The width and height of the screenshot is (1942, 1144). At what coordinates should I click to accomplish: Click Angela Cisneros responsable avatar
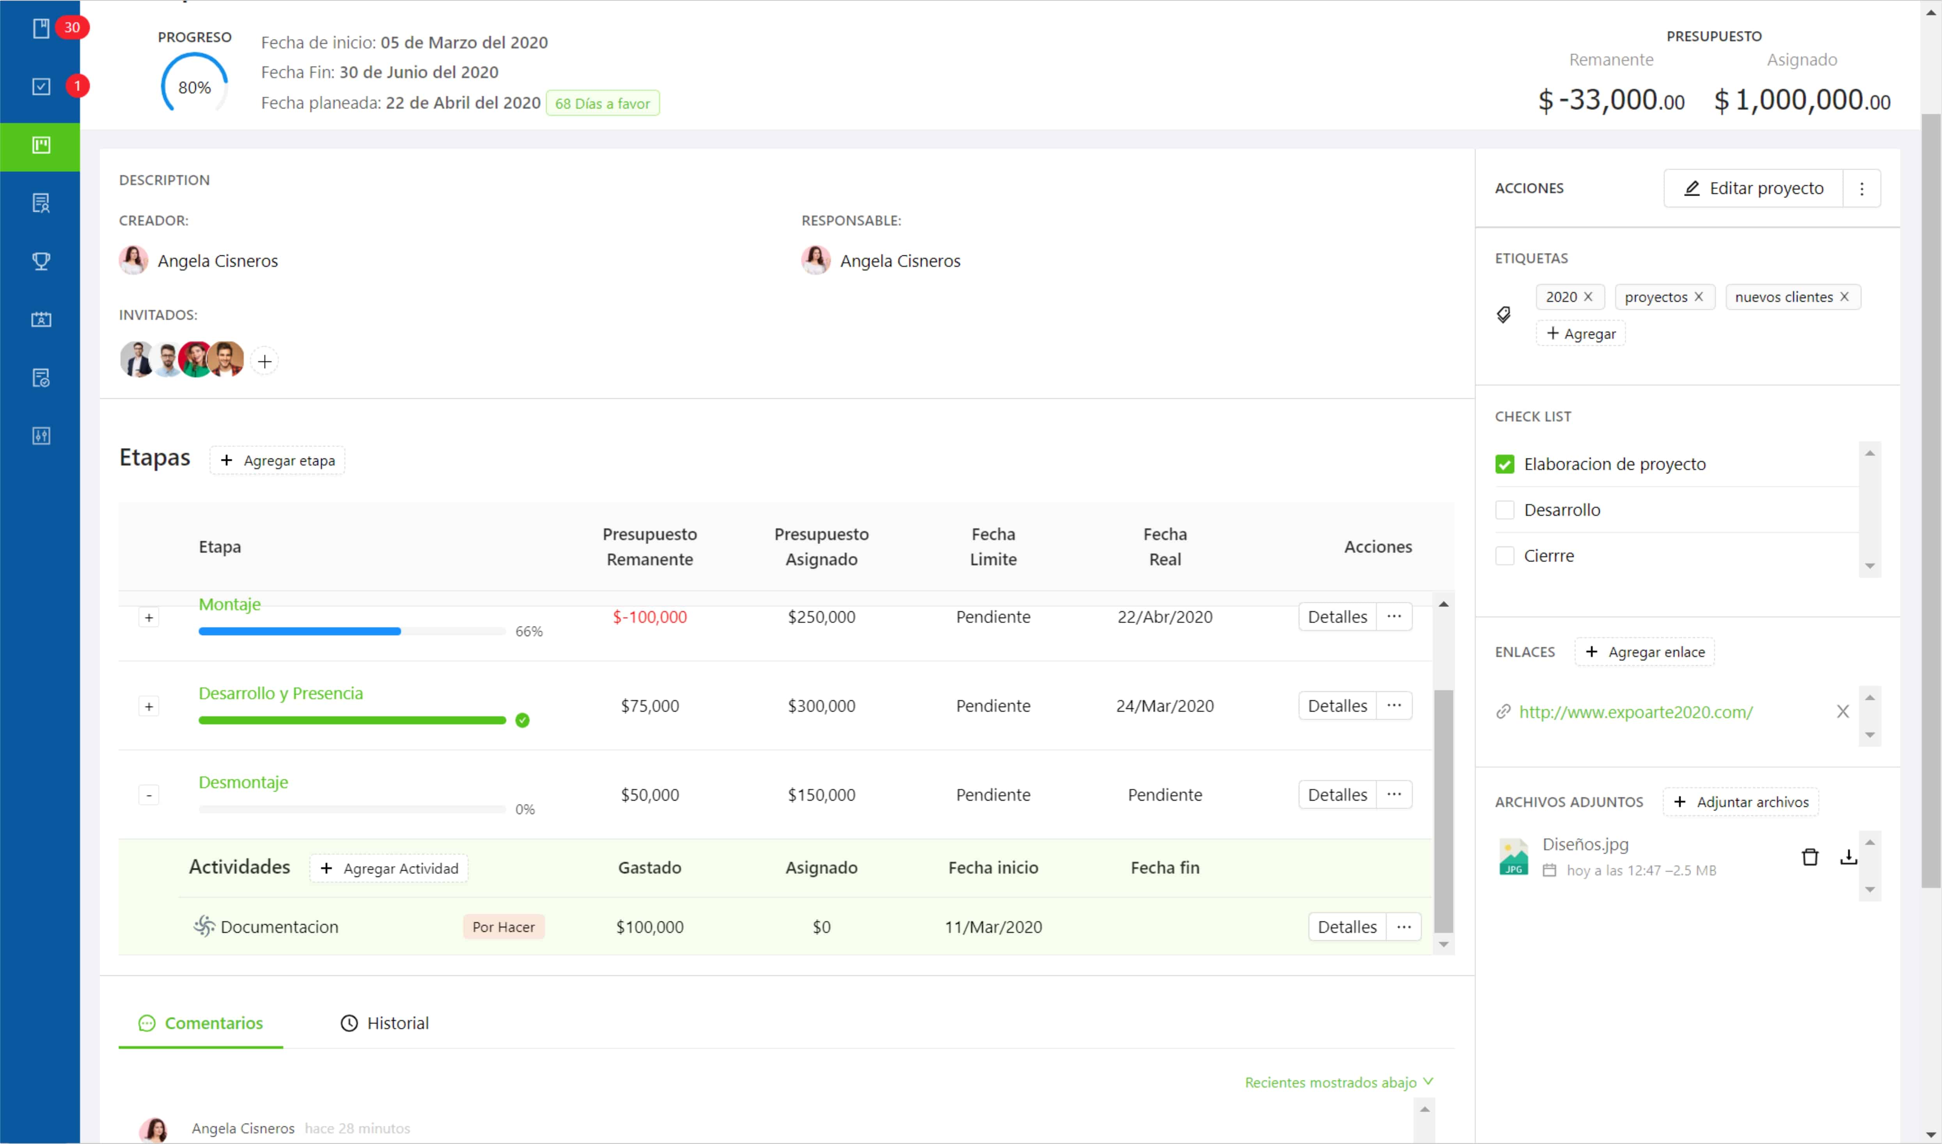pos(816,260)
